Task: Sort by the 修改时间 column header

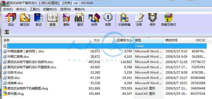Action: coord(176,40)
